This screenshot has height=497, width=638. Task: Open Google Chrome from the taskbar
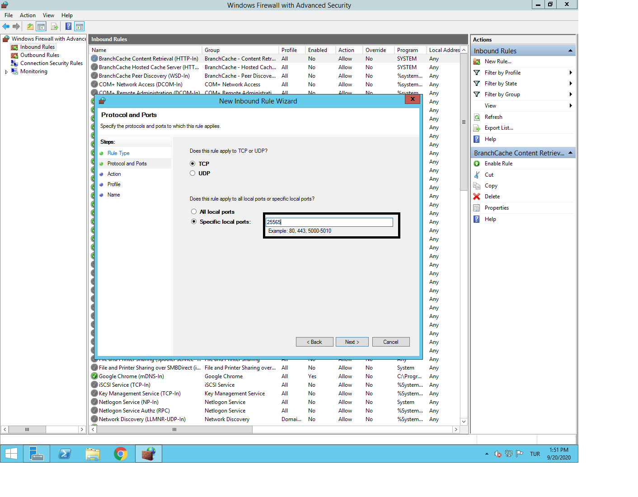(121, 454)
